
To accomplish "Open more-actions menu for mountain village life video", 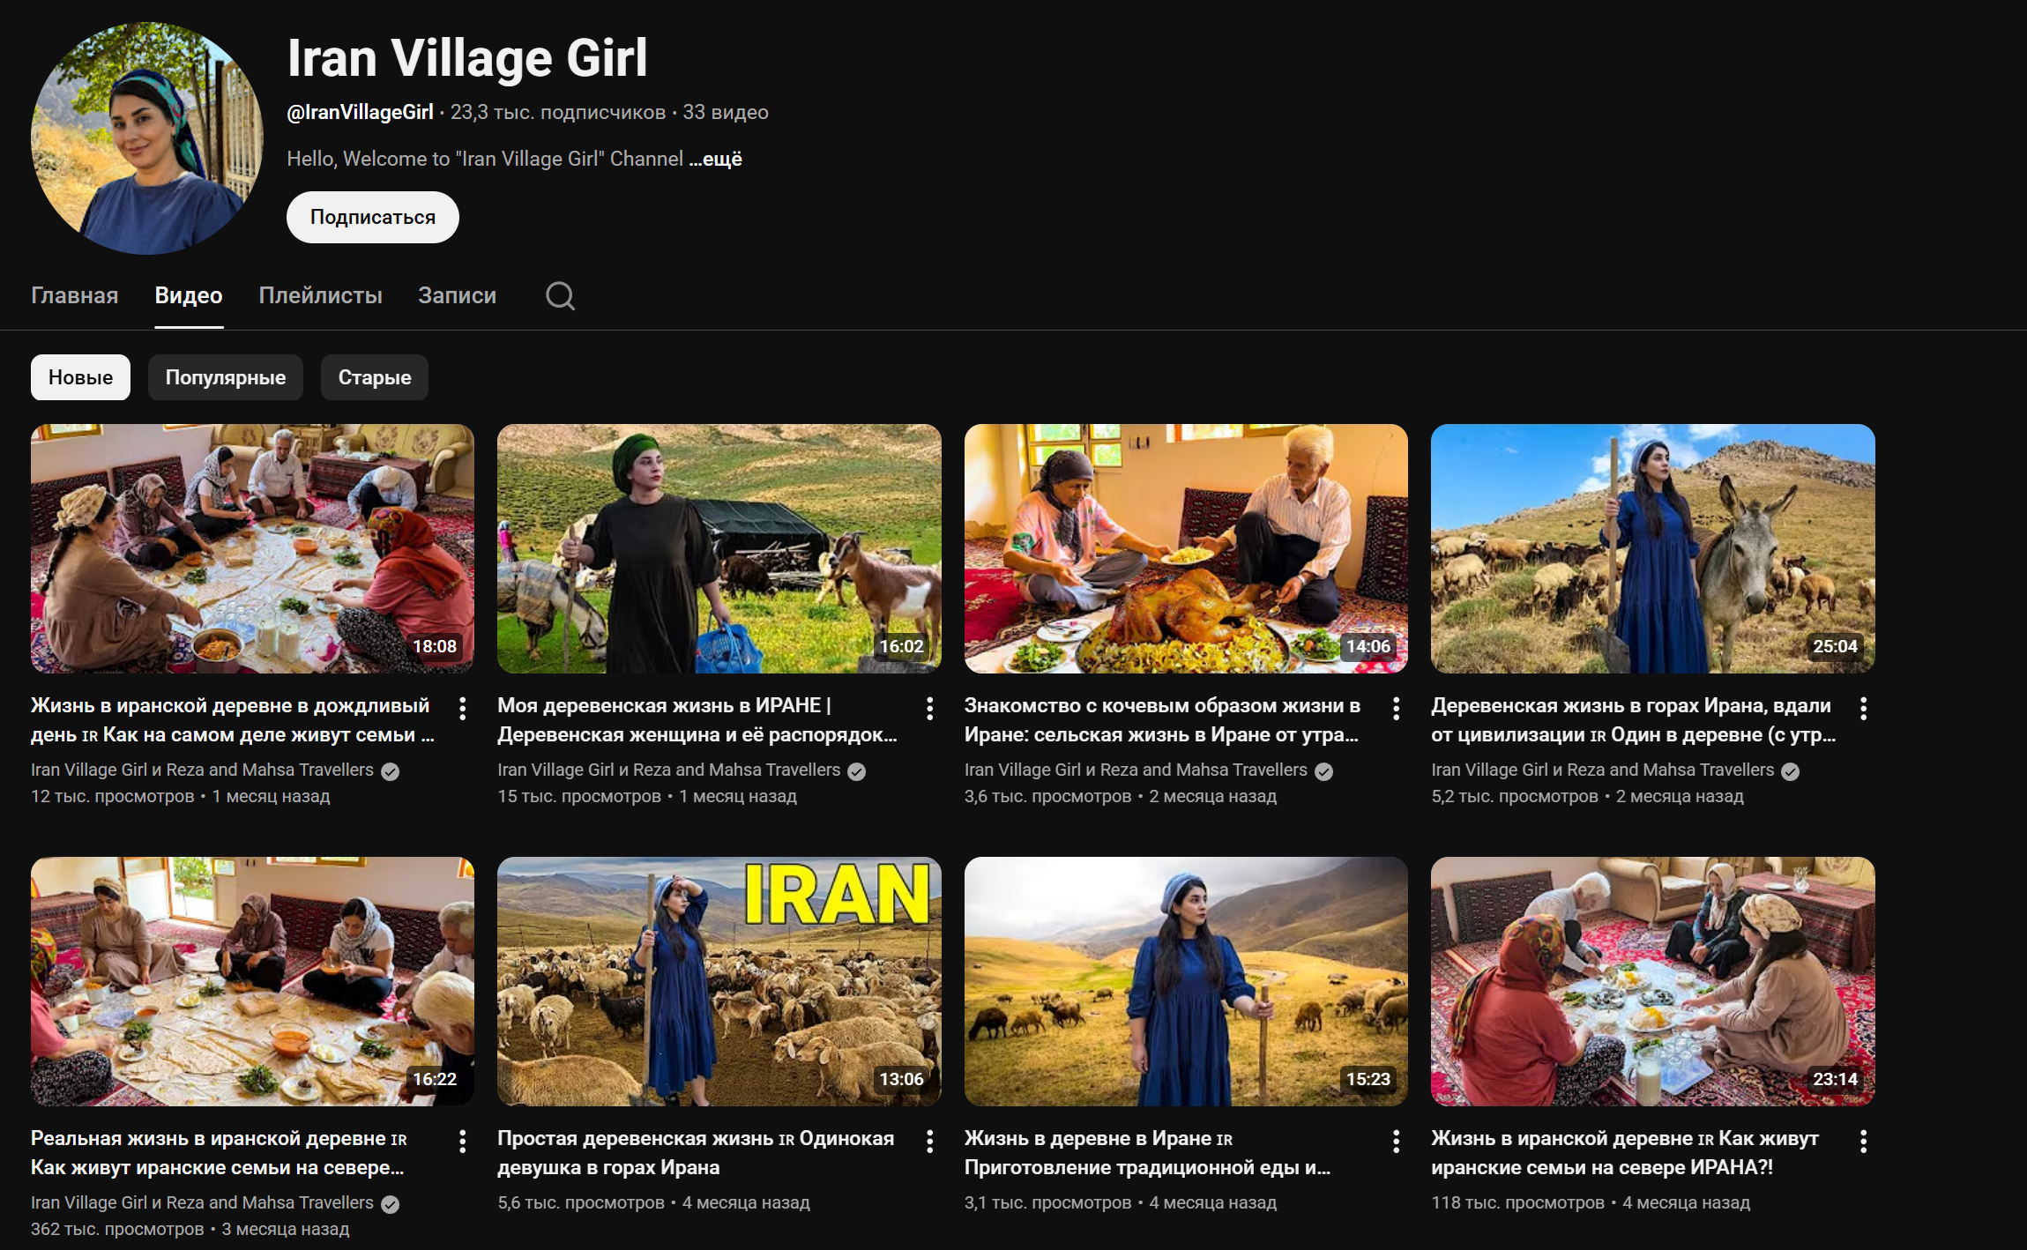I will click(x=1863, y=708).
